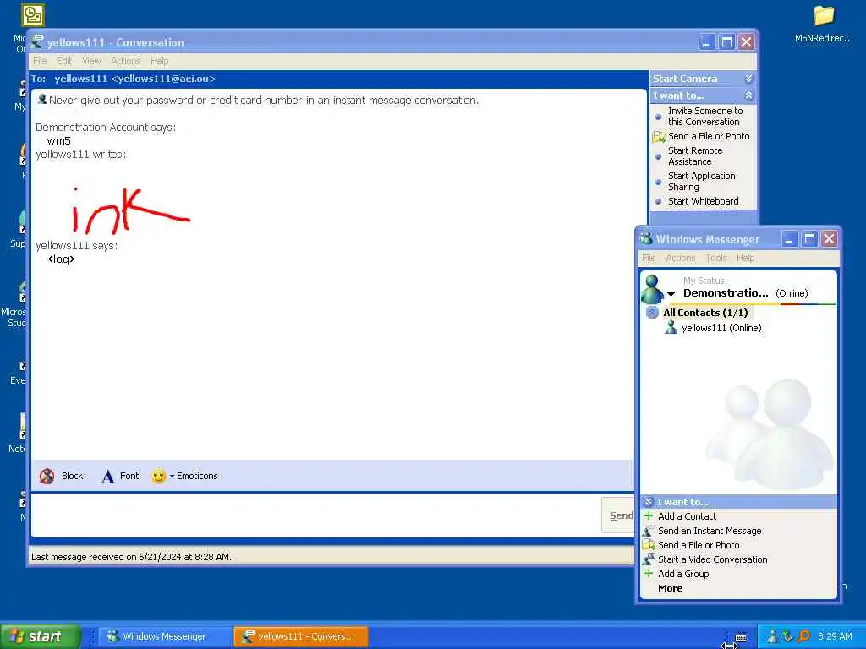Click the taskbar keyboard icon
This screenshot has height=649, width=866.
pyautogui.click(x=741, y=637)
